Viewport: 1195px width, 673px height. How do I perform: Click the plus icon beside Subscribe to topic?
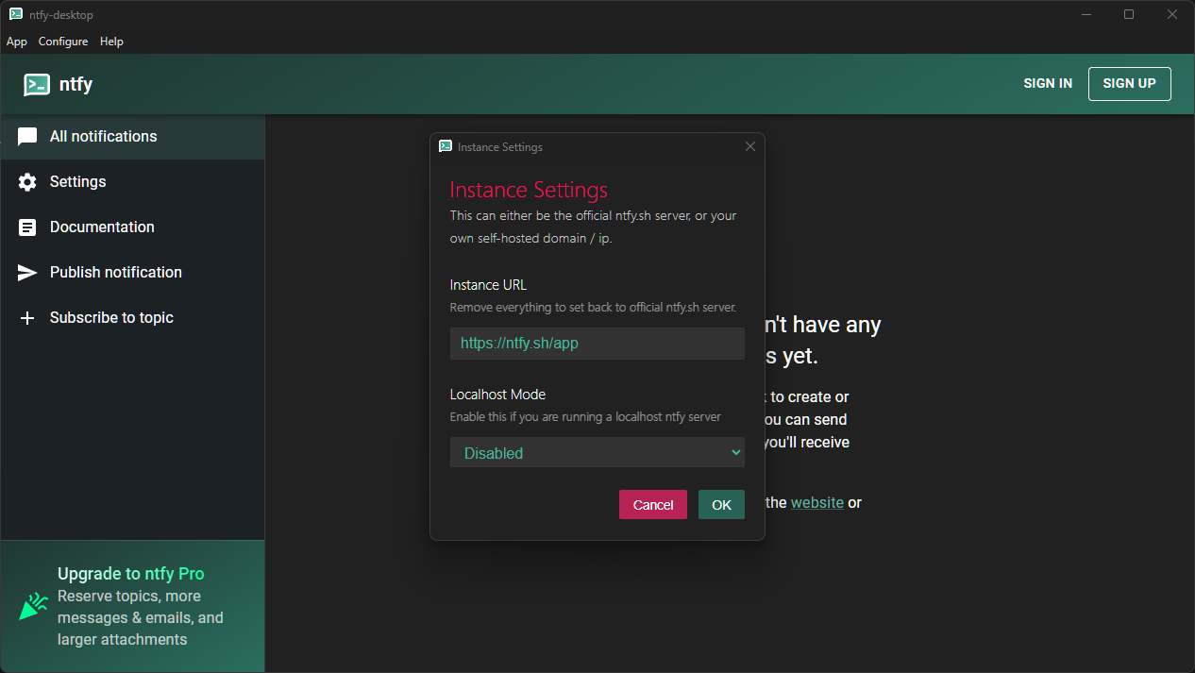(x=27, y=318)
